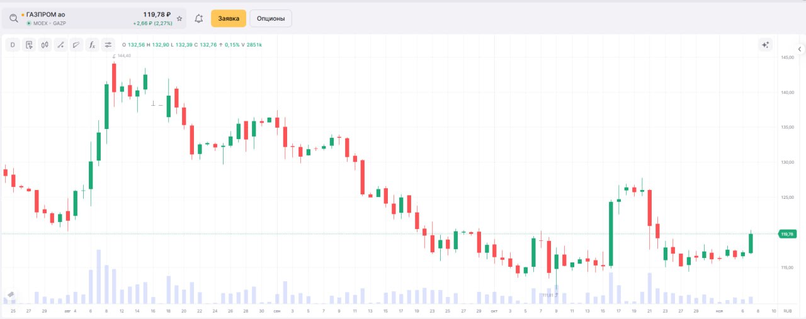The height and width of the screenshot is (319, 806).
Task: Open the Опционы section
Action: [271, 19]
